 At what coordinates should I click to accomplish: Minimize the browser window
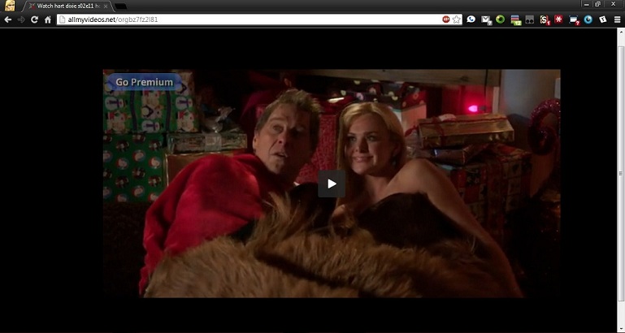point(587,4)
